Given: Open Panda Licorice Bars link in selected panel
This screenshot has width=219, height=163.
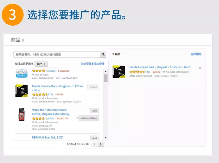Looking at the screenshot, I should coord(159,67).
